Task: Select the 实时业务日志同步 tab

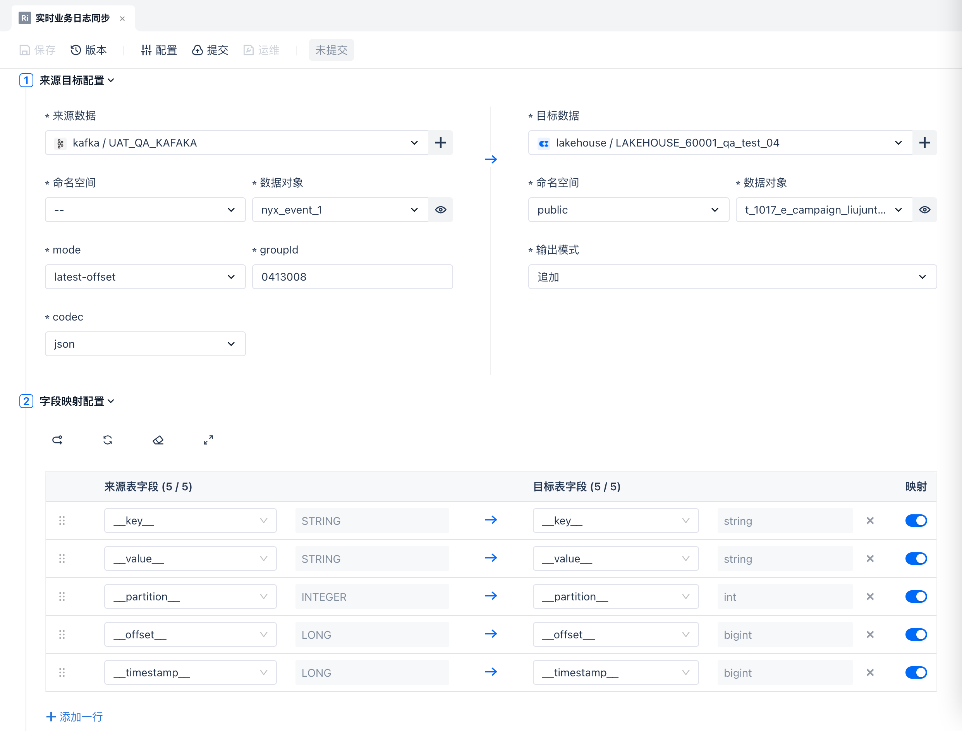Action: pos(72,18)
